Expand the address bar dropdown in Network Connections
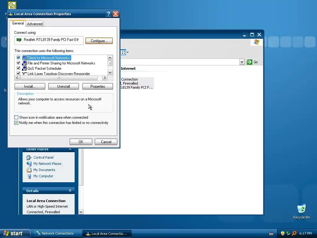Viewport: 317px width, 238px height. click(x=242, y=62)
